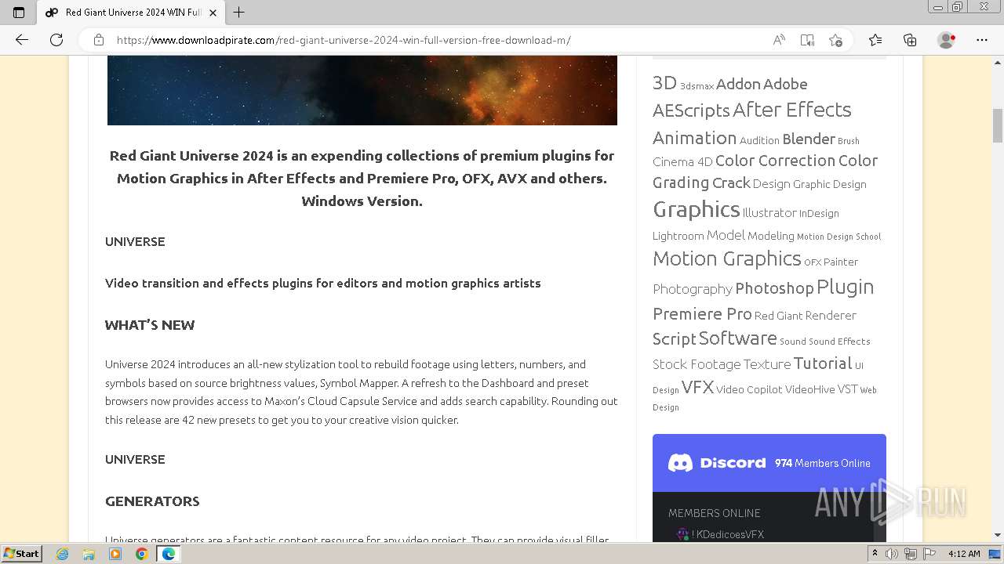1004x564 pixels.
Task: Open the InDesign tag
Action: point(819,213)
